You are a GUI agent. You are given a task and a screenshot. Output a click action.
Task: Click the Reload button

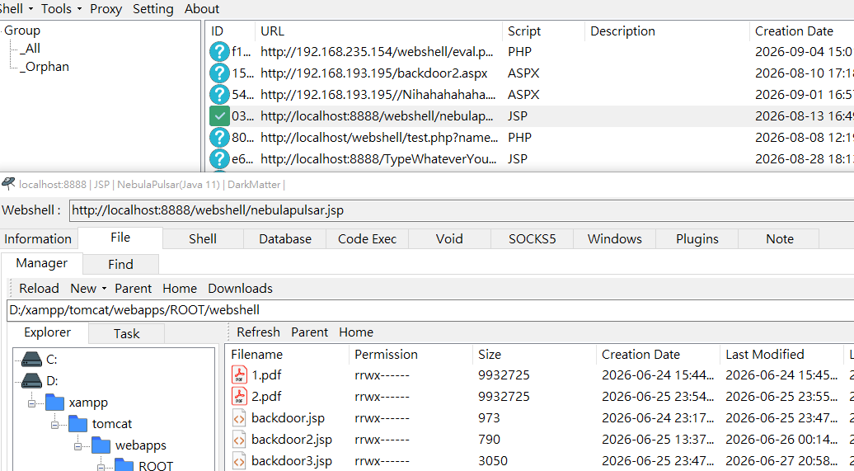point(39,289)
